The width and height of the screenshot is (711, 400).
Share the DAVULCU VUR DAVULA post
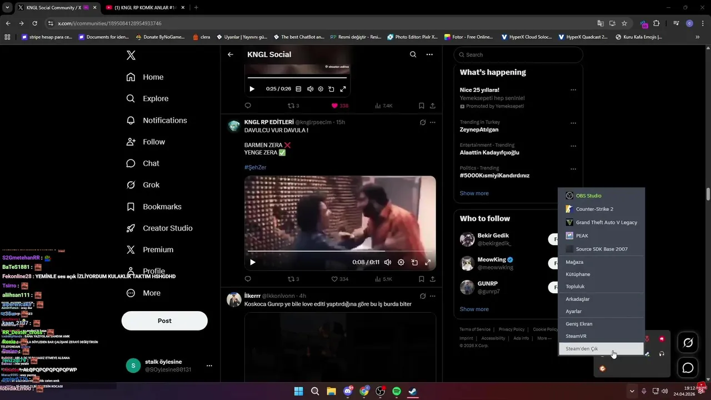[x=433, y=279]
